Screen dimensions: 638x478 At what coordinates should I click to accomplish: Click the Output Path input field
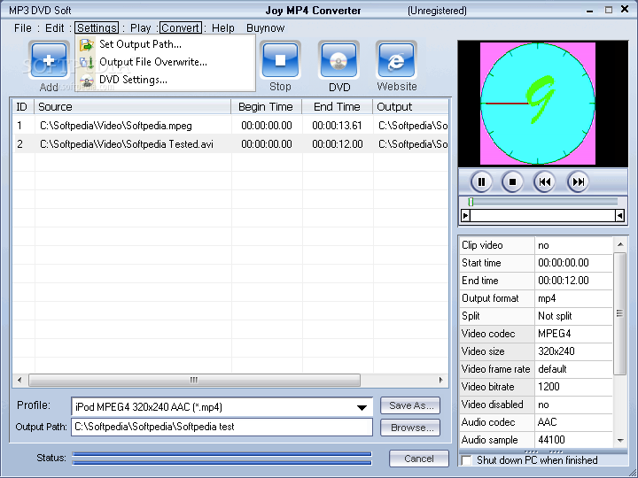[x=222, y=427]
